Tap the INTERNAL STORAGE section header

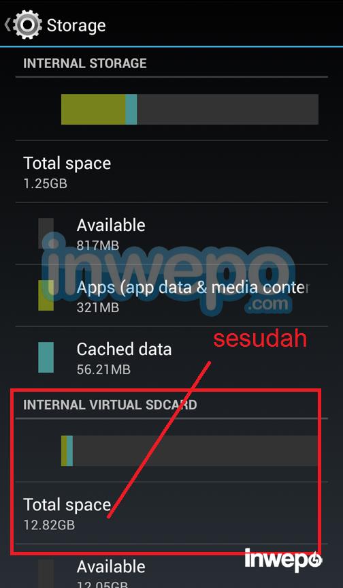[85, 63]
